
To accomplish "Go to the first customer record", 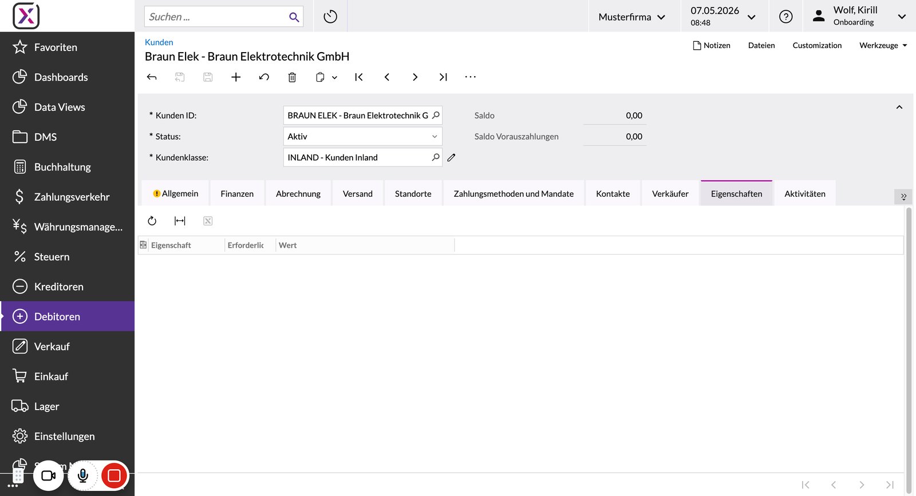I will point(359,77).
